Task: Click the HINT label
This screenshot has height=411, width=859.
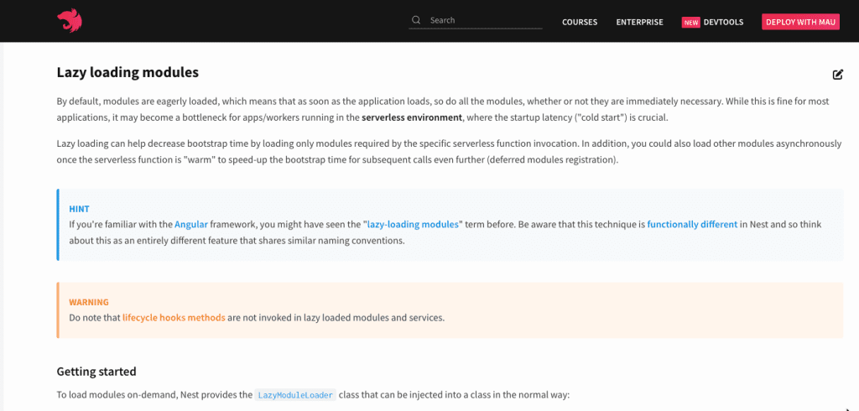Action: pyautogui.click(x=79, y=209)
